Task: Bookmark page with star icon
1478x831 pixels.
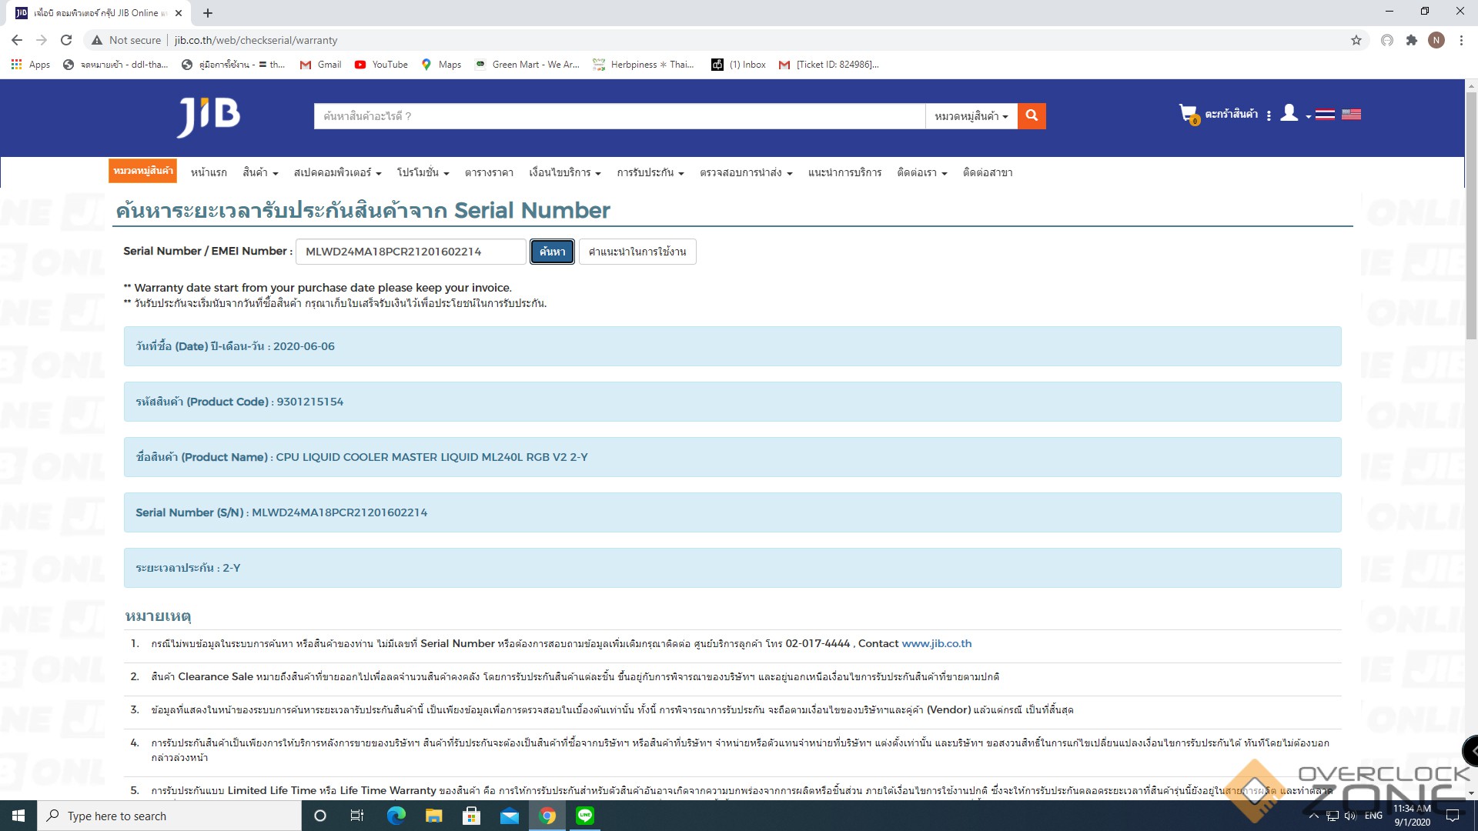Action: (x=1356, y=40)
